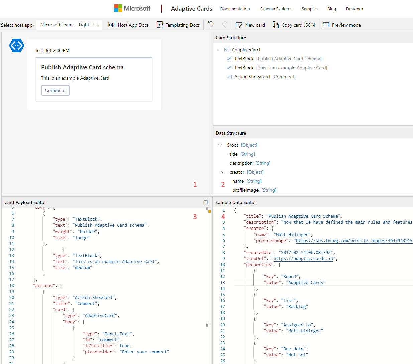Open the Blog page
This screenshot has height=364, width=413.
coord(332,9)
